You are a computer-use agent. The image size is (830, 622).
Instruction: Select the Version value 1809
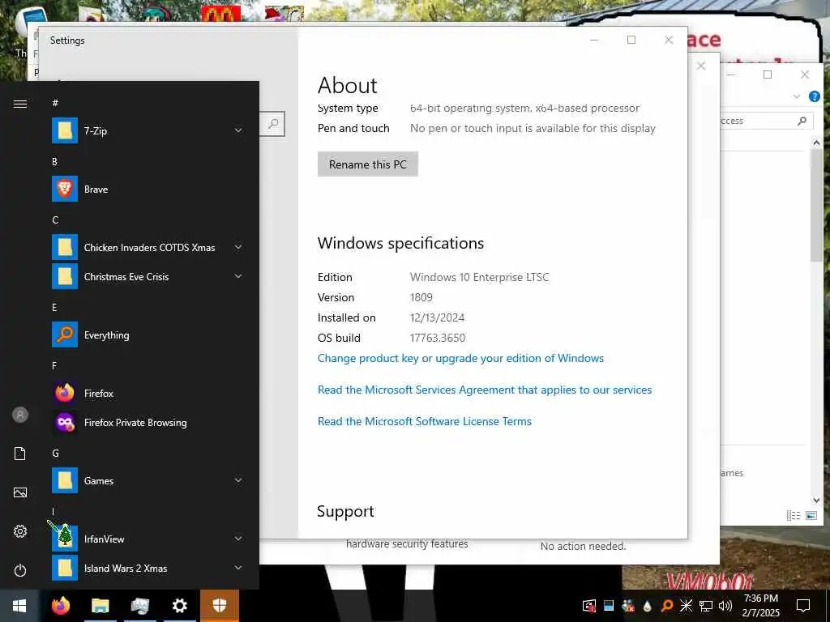click(x=421, y=297)
